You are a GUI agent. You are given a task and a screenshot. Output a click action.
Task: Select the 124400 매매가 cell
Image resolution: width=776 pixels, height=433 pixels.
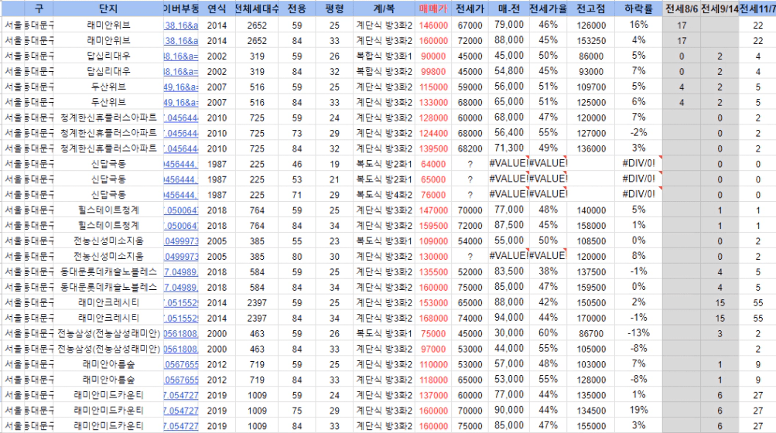pyautogui.click(x=433, y=133)
